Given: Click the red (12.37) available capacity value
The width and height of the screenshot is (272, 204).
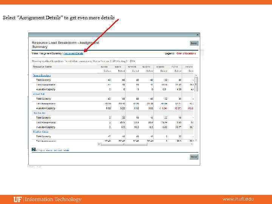Looking at the screenshot, I should tap(177, 108).
